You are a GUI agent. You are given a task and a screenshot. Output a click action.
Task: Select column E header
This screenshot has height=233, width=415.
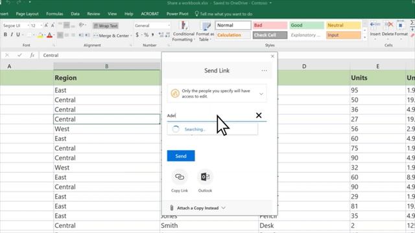(x=377, y=66)
